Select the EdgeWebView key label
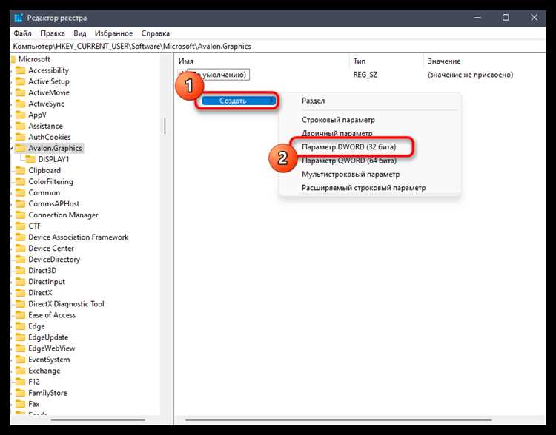 point(52,348)
